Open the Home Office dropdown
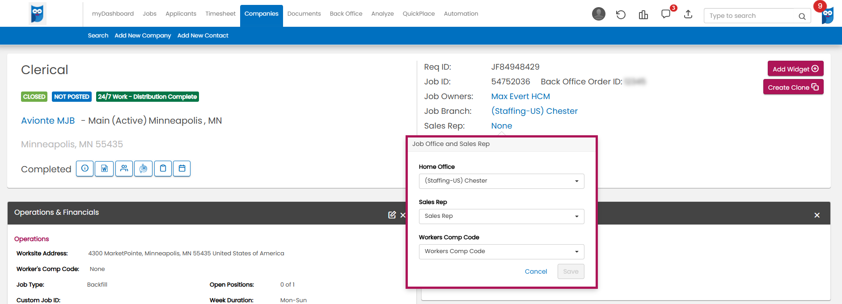Screen dimensions: 842x304 [501, 181]
